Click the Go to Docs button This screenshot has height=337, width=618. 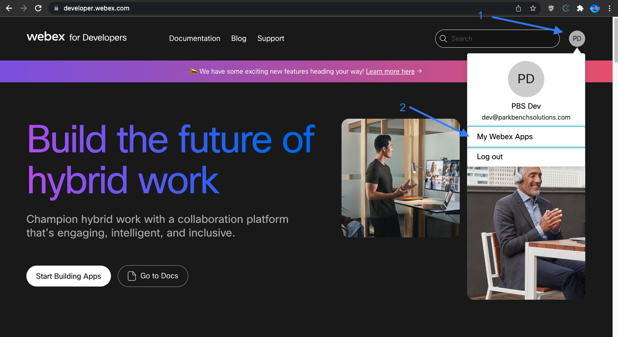tap(153, 276)
